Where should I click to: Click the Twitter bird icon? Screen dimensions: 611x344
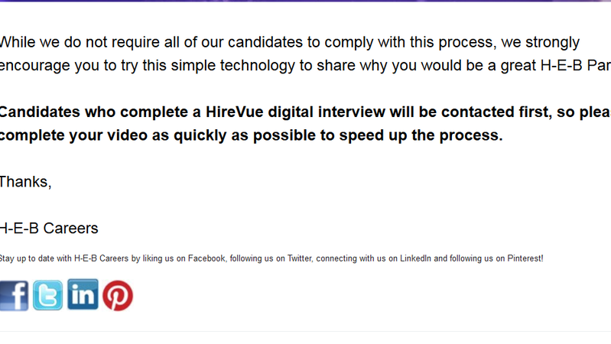[x=47, y=295]
